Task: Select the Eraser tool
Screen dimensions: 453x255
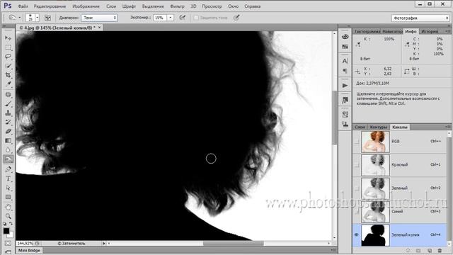Action: point(8,132)
